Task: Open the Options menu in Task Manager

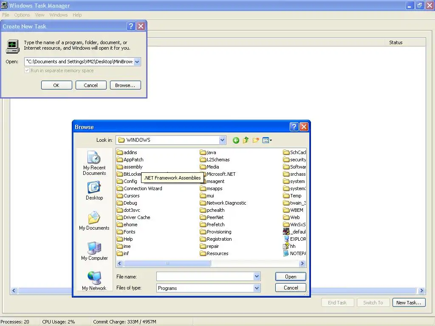Action: 22,15
